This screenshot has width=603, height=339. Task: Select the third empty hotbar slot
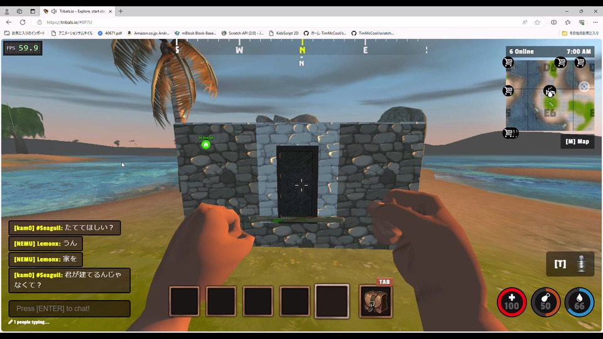(x=258, y=301)
